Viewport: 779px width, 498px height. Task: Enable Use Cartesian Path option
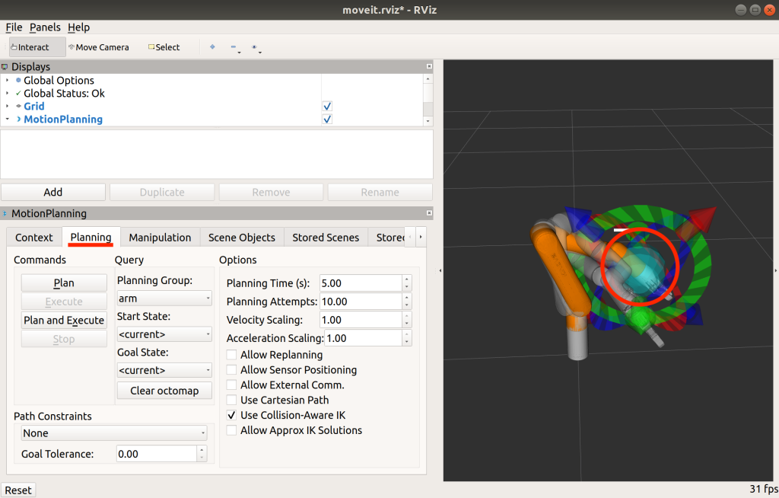tap(232, 400)
